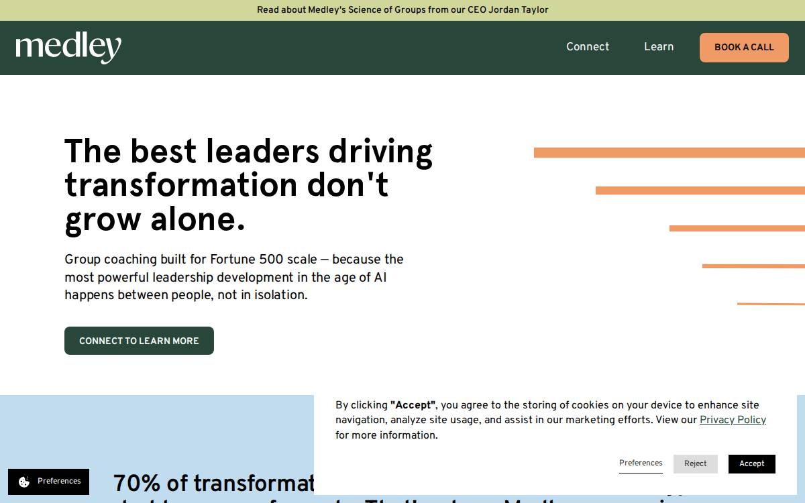Click the '70% of transformat' heading text
The width and height of the screenshot is (805, 503).
(x=214, y=484)
